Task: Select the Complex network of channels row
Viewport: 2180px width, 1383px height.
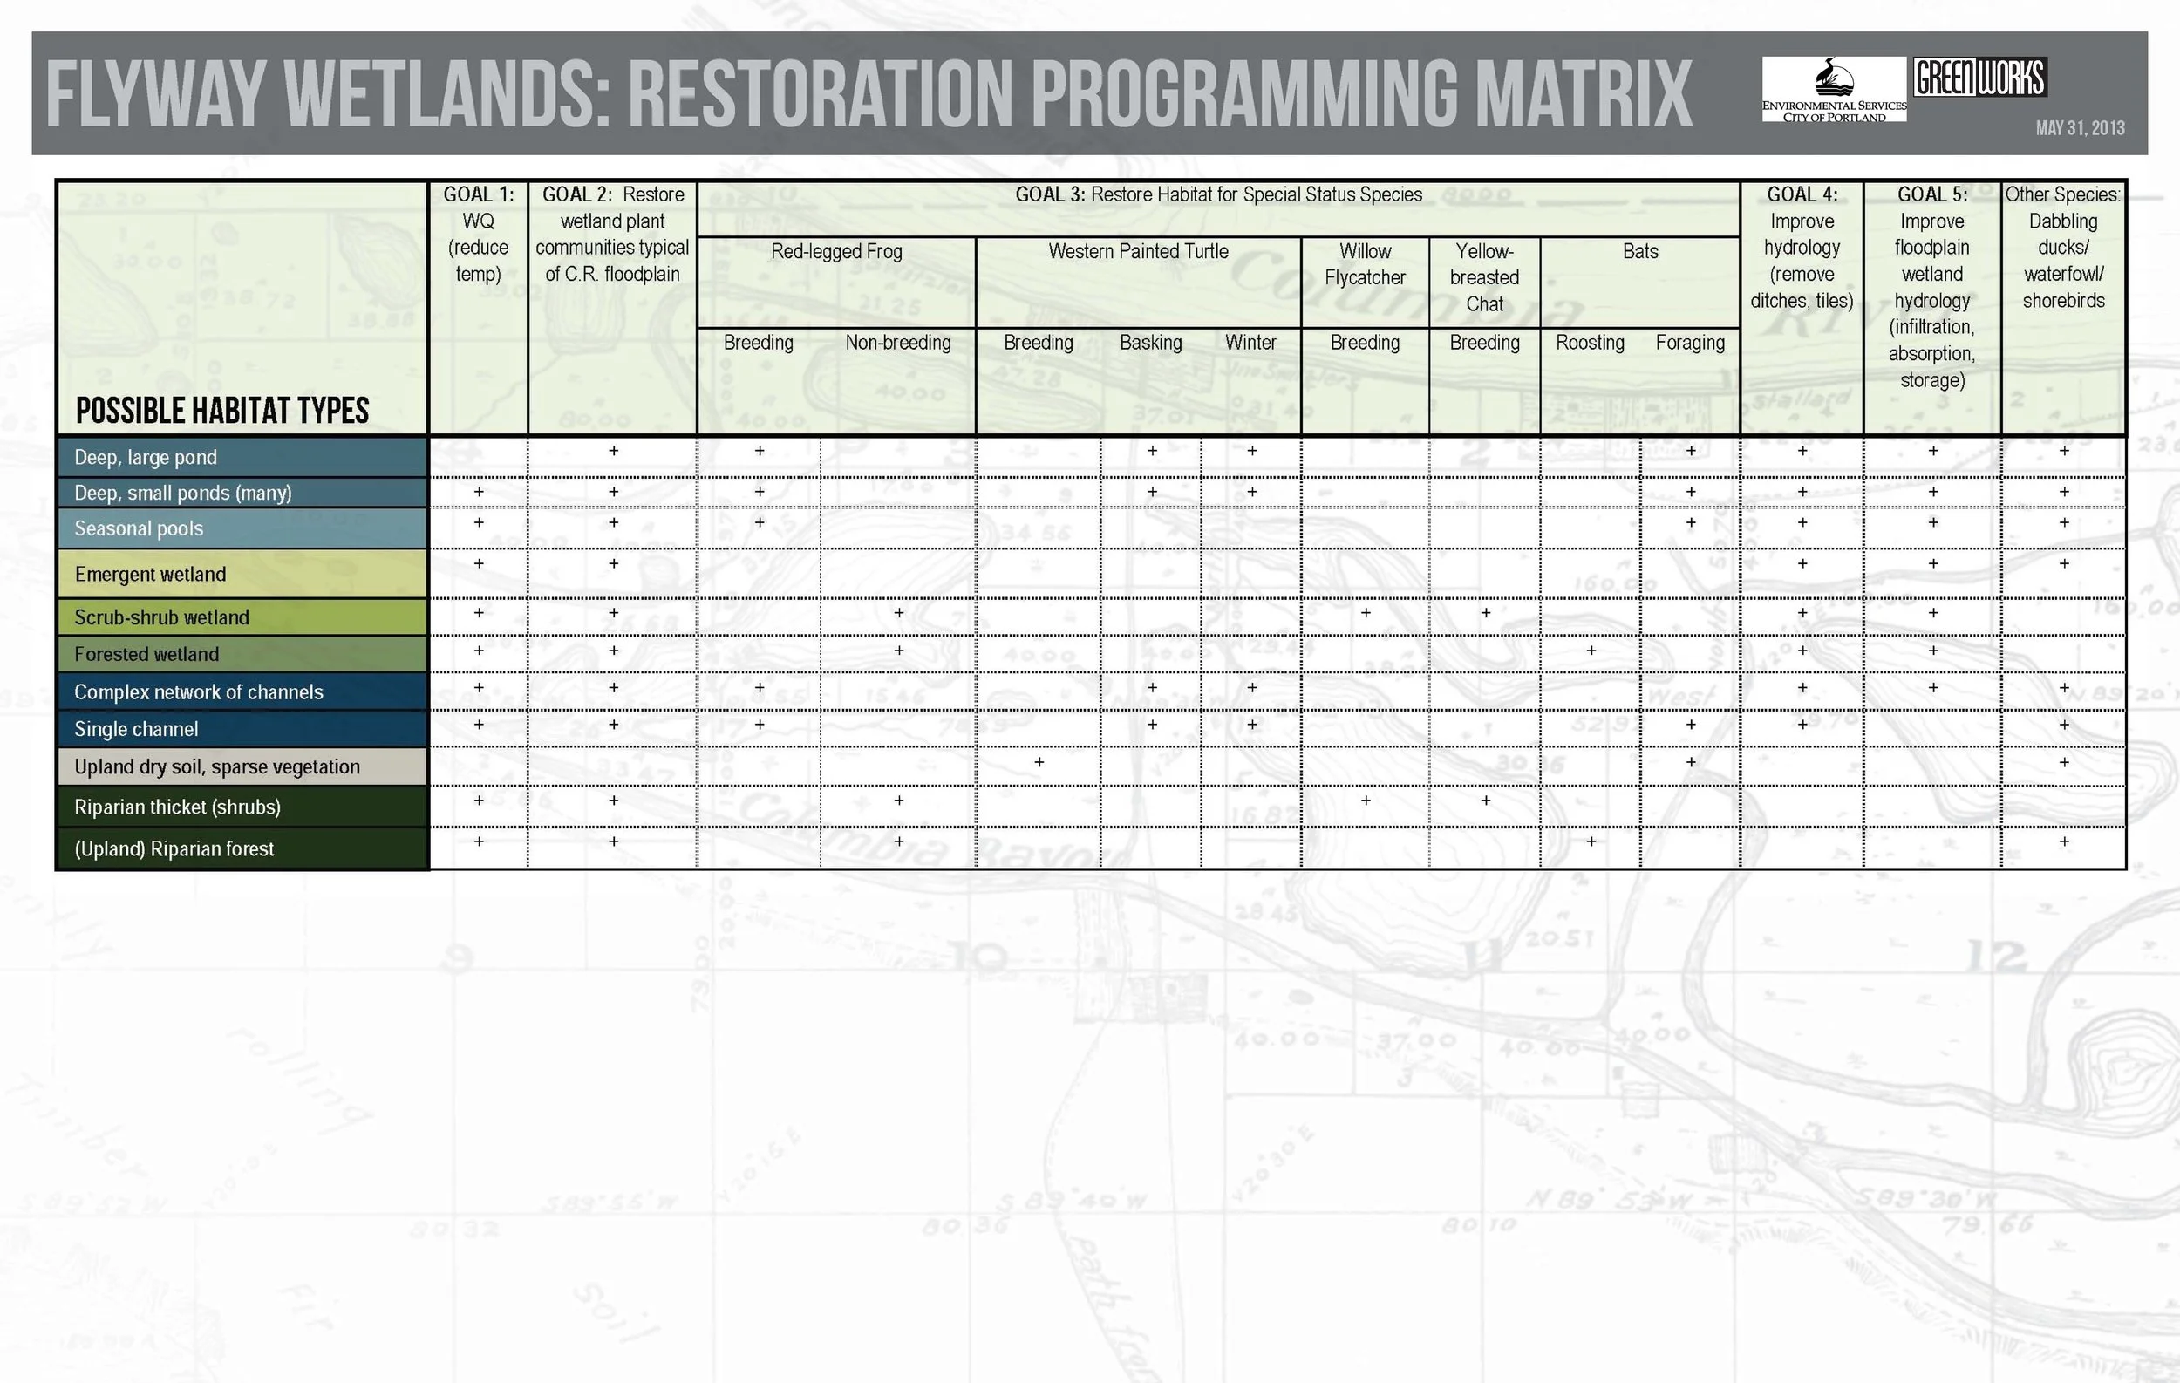Action: (x=198, y=691)
